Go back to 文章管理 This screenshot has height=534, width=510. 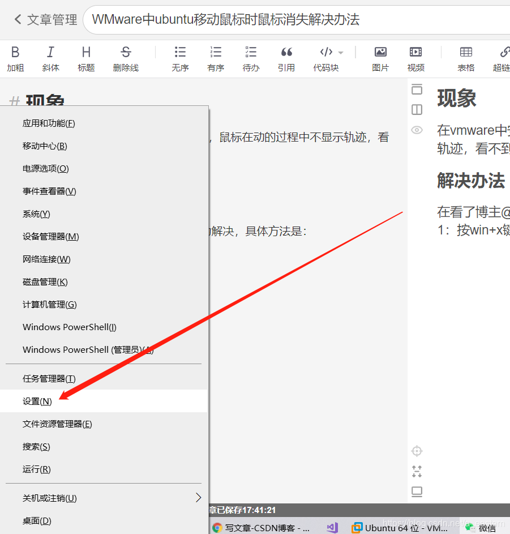[x=46, y=19]
